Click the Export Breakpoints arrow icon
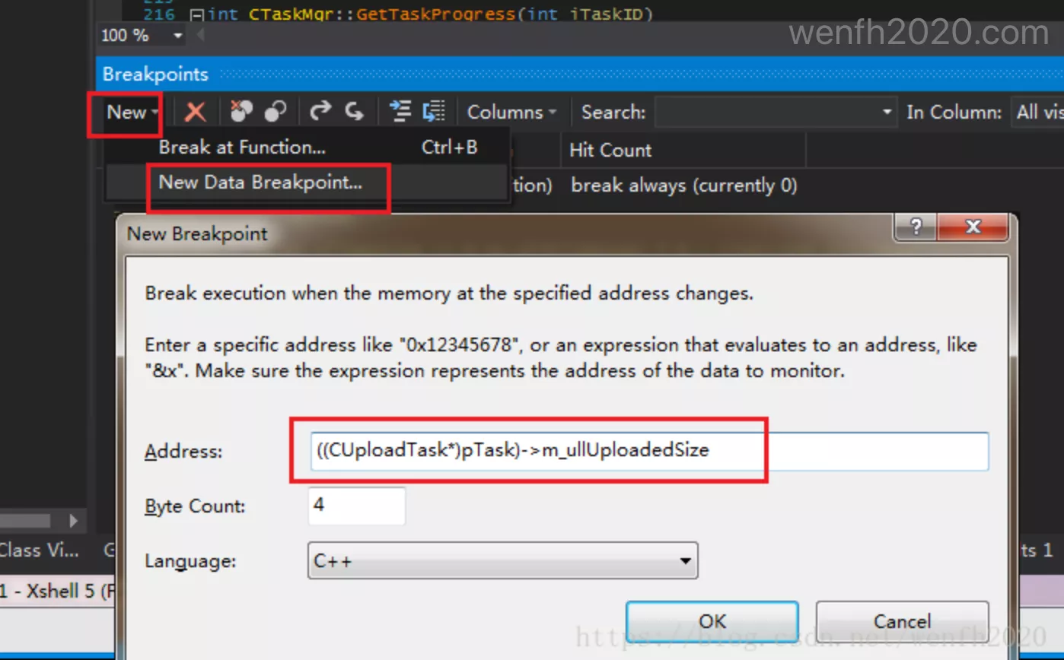Screen dimensions: 1064x660 320,112
